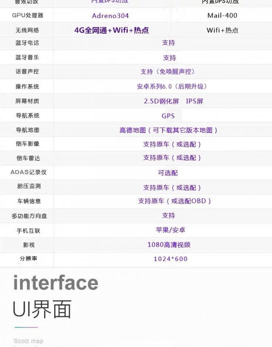
Task: Click the GPS navigation system value
Action: tap(168, 116)
